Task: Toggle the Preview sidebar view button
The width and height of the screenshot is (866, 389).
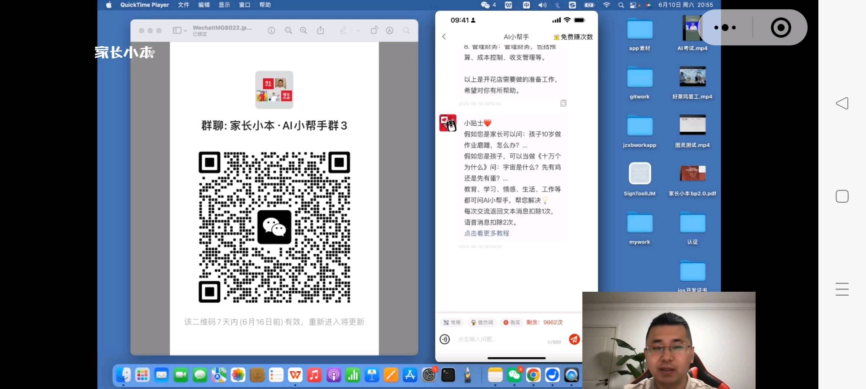Action: coord(177,31)
